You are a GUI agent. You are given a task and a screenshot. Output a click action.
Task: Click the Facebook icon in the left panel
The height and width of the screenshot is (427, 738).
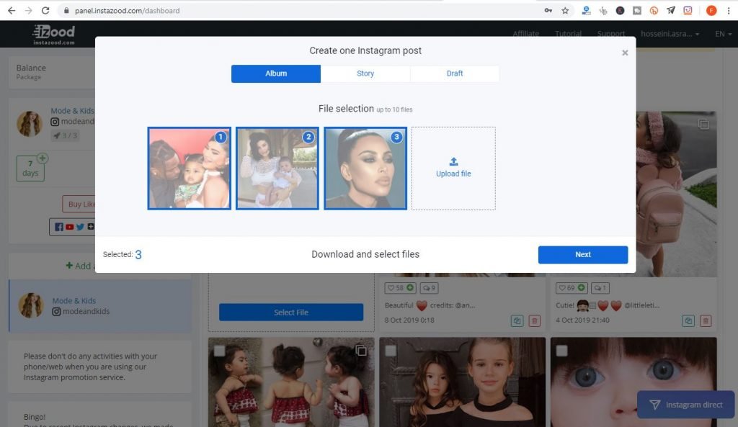click(x=59, y=227)
